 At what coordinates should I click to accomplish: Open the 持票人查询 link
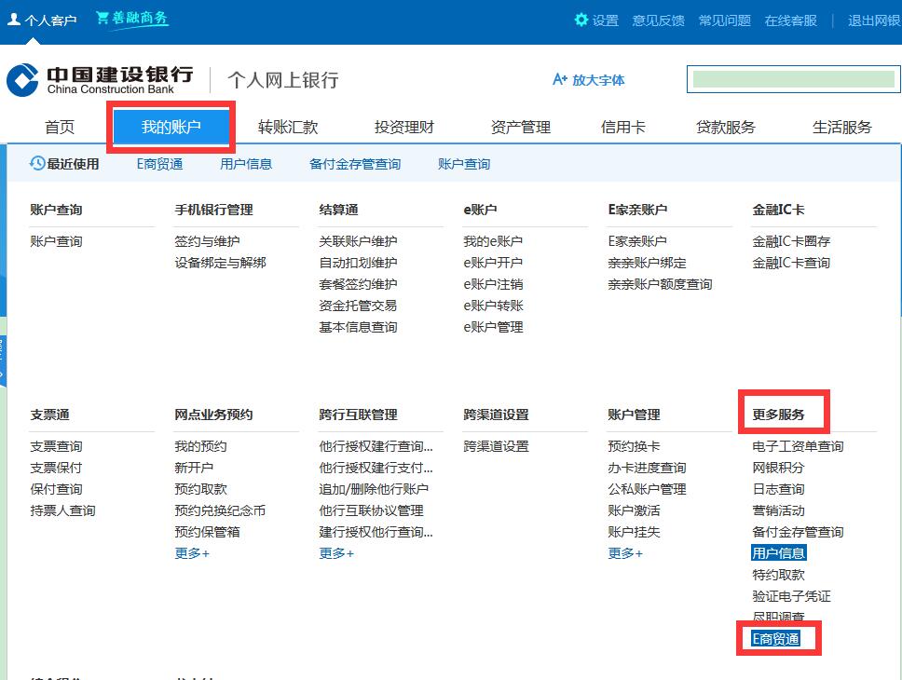63,510
